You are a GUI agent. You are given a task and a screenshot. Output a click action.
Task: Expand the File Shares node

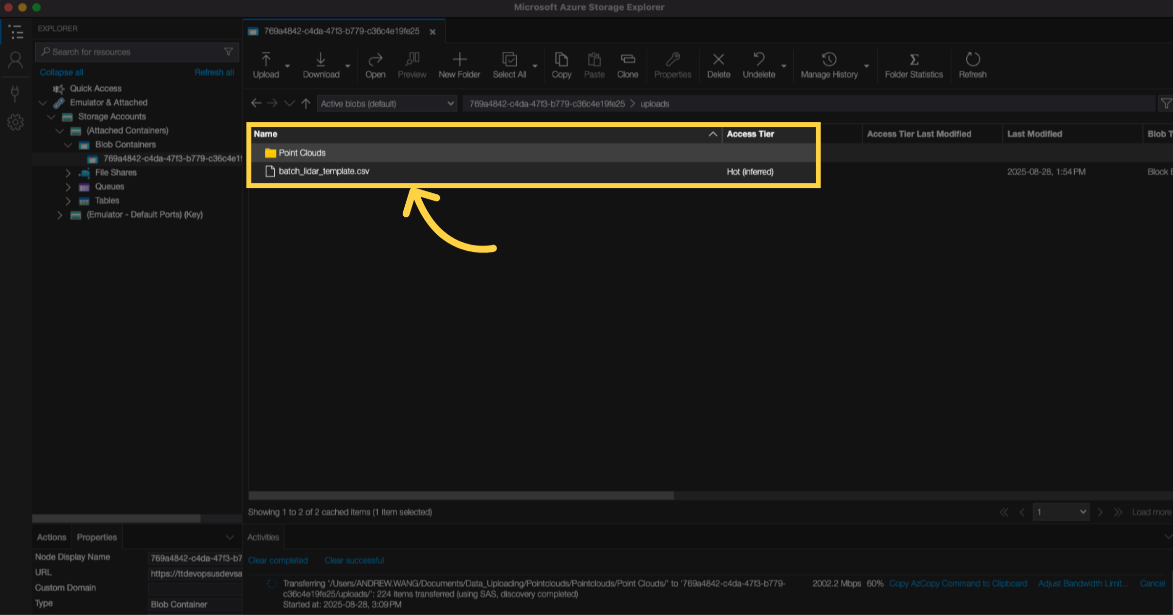point(68,173)
